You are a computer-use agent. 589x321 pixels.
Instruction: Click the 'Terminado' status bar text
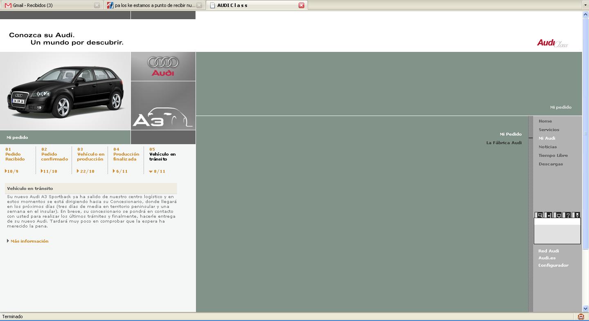pos(13,317)
